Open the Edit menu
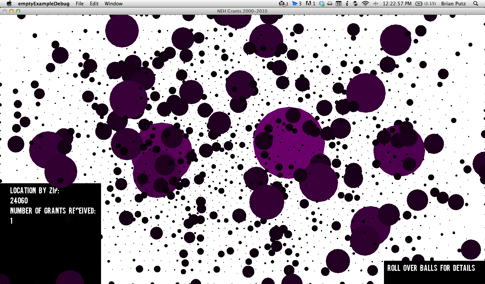Image resolution: width=485 pixels, height=284 pixels. click(x=94, y=4)
